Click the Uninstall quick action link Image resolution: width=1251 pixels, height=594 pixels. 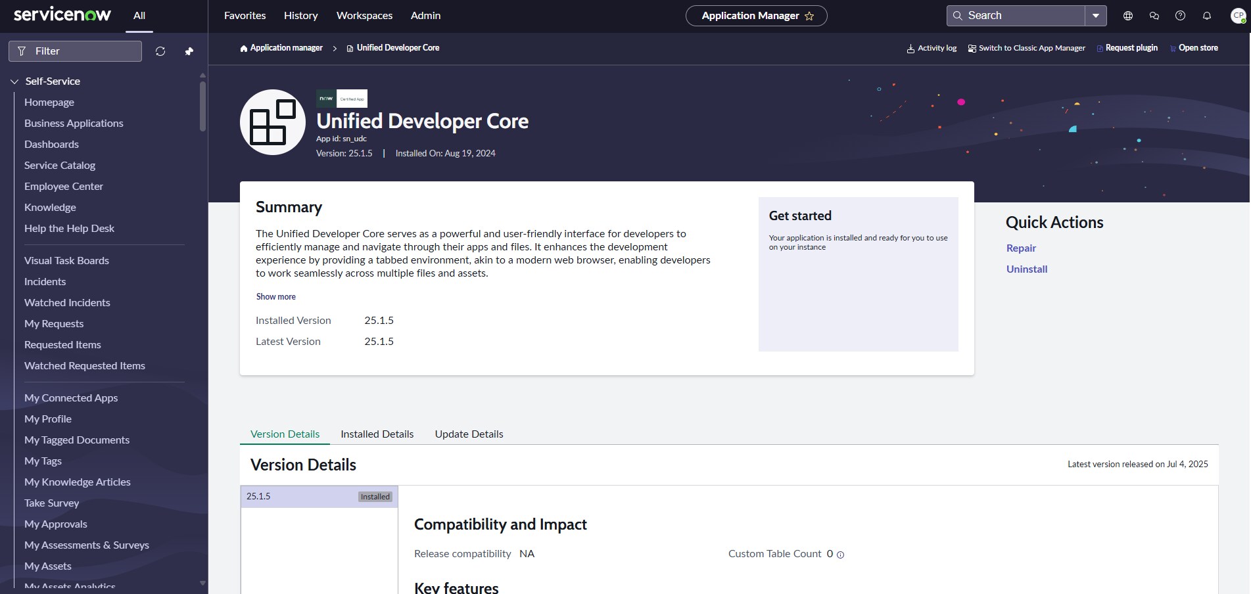[x=1027, y=269]
